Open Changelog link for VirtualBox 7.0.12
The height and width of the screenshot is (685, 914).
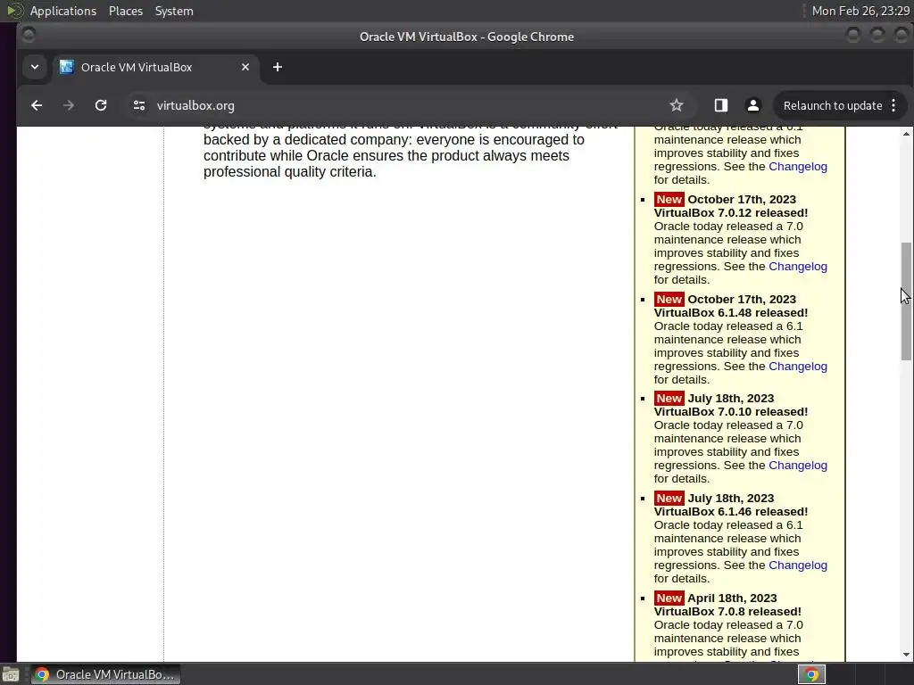point(797,266)
